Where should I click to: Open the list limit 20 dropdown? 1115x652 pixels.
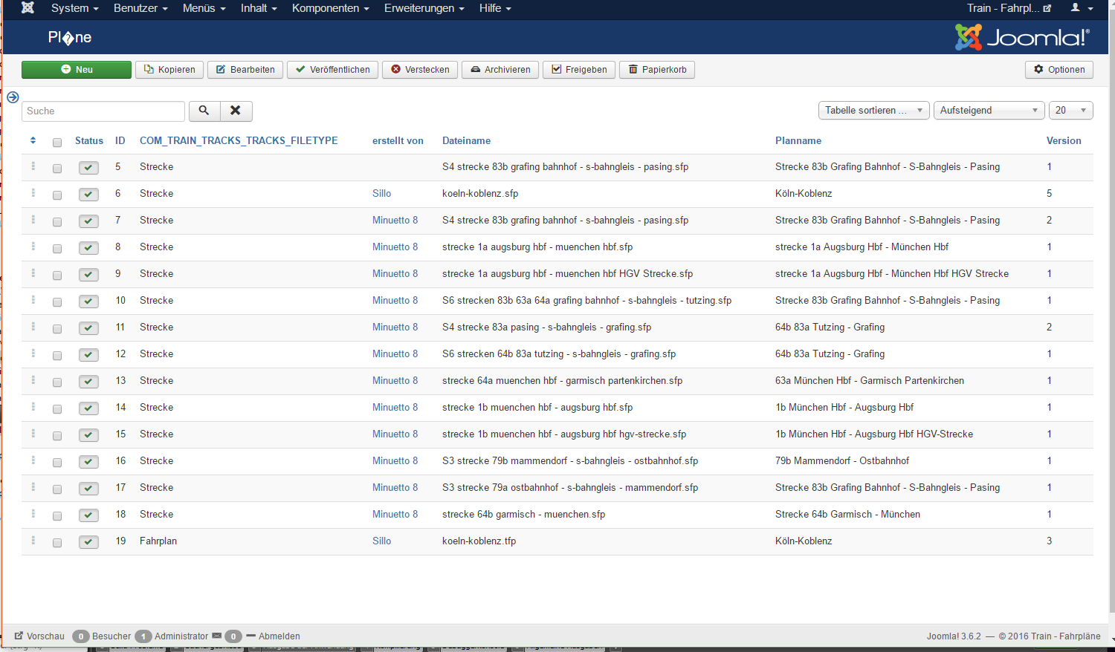1070,111
